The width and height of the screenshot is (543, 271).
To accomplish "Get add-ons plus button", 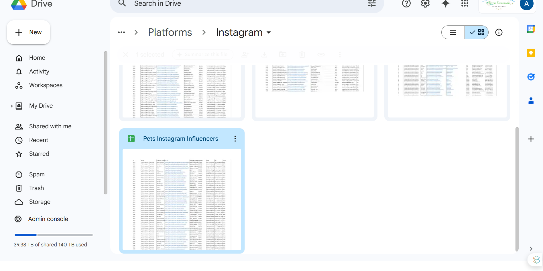I will [x=531, y=139].
